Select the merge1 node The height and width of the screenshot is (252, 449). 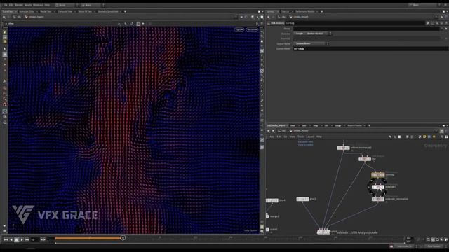pos(267,216)
